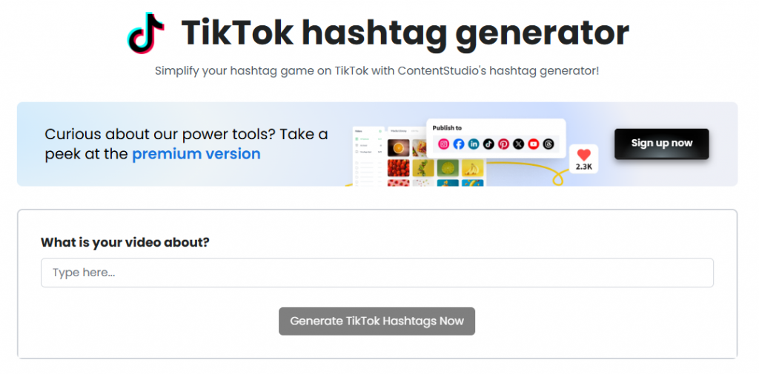Select the Pinterest icon under Publish to
This screenshot has height=374, width=759.
pos(503,144)
